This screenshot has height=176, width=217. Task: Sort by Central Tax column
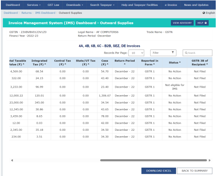pos(62,62)
